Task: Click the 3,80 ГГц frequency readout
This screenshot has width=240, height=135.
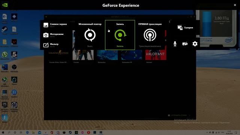Action: (x=222, y=18)
